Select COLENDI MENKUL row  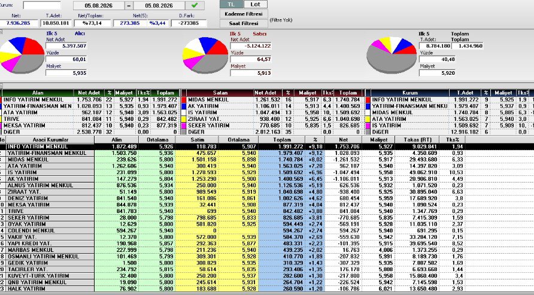tap(233, 231)
